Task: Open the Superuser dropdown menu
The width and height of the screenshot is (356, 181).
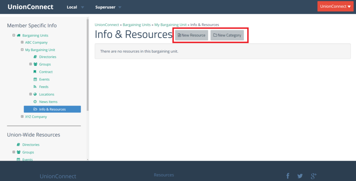Action: pos(108,7)
